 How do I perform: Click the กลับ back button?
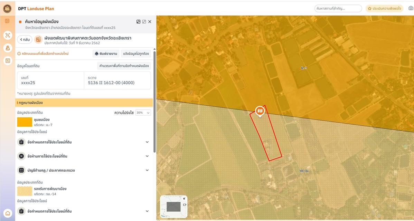tap(25, 40)
